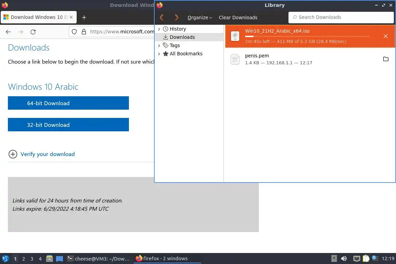Close the Download Windows 10 tab
Screen dimensions: 396x264
click(71, 17)
